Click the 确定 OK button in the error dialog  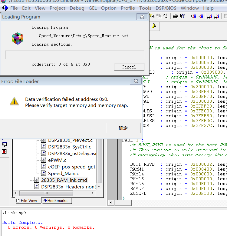123,128
